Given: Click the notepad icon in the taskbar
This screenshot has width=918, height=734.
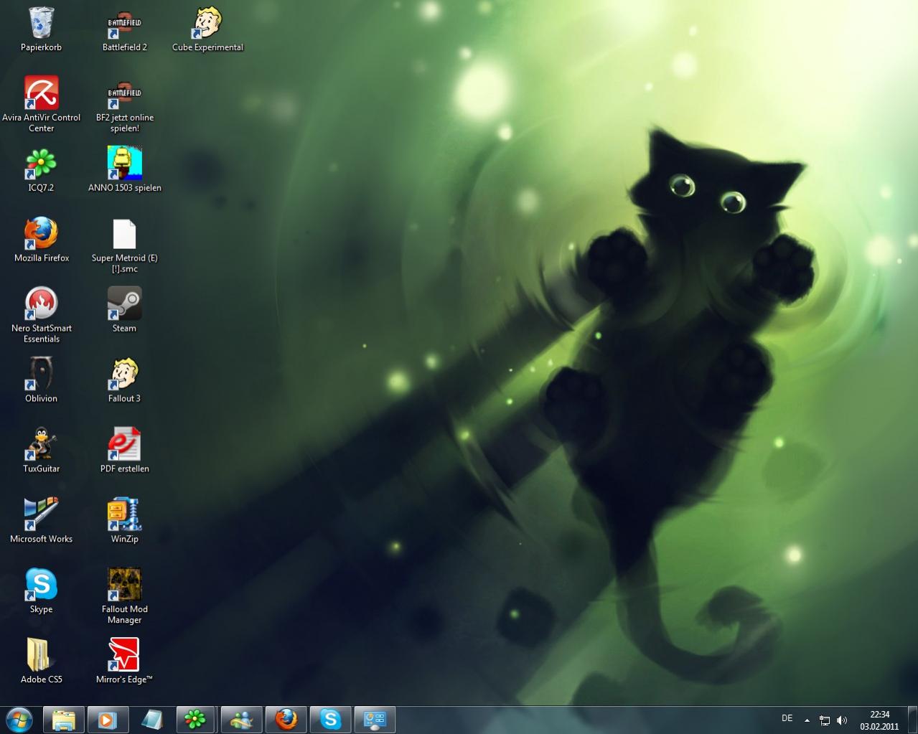Looking at the screenshot, I should (x=153, y=720).
